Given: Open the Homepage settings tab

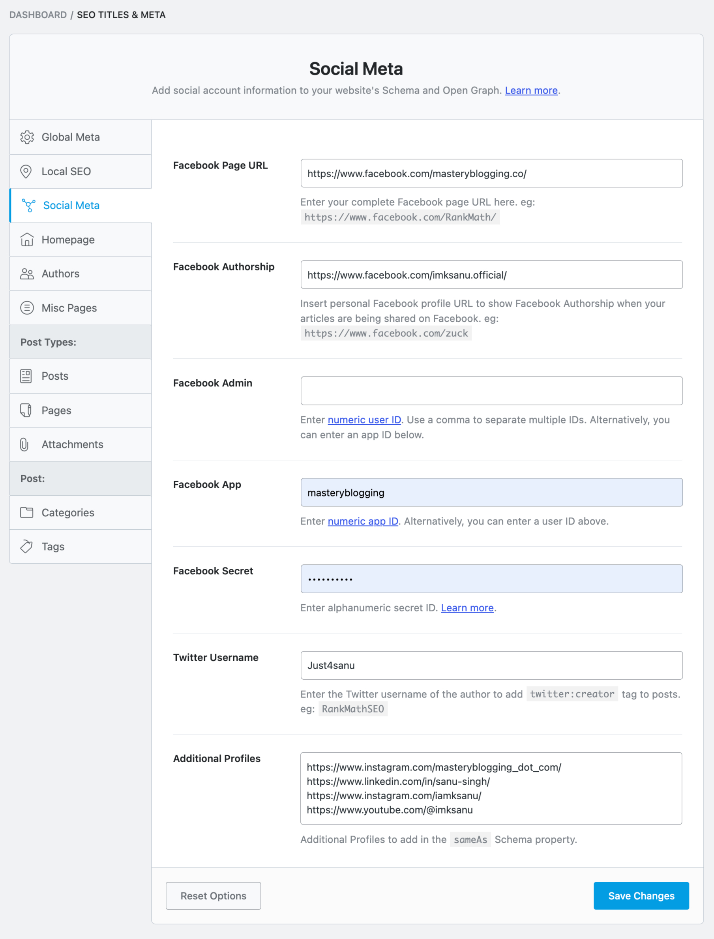Looking at the screenshot, I should coord(81,240).
